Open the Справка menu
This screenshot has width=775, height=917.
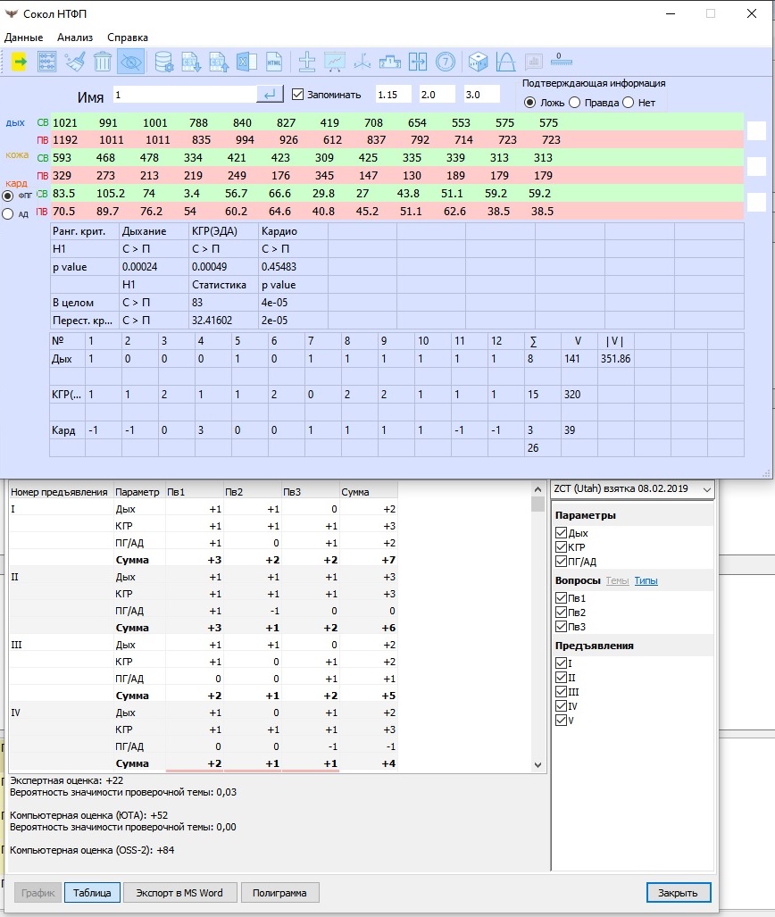(128, 38)
